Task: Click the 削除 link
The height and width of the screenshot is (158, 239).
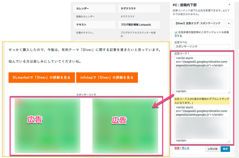Action: pos(177,148)
